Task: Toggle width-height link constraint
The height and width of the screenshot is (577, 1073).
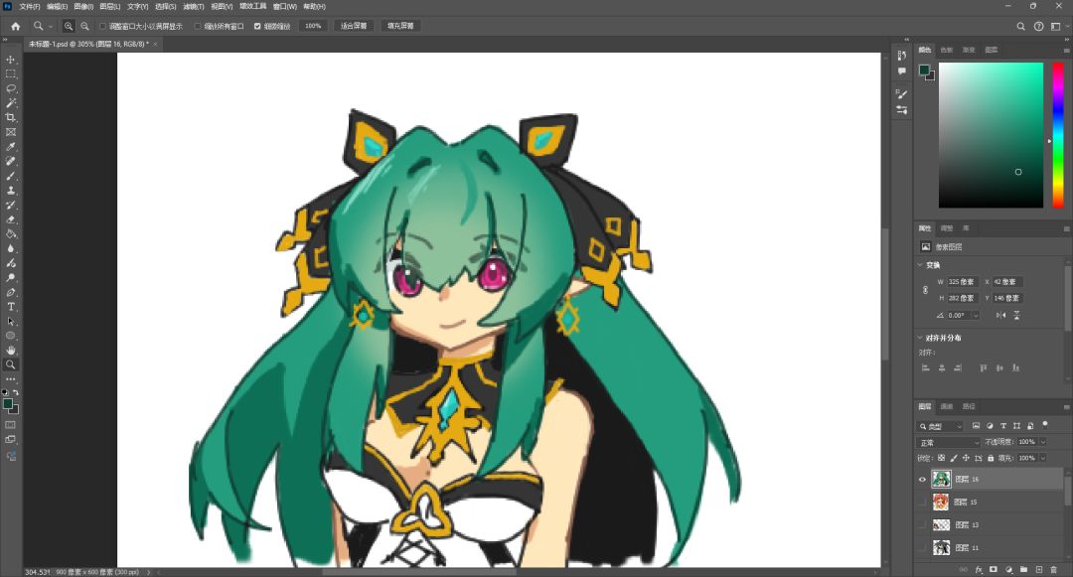Action: (x=925, y=290)
